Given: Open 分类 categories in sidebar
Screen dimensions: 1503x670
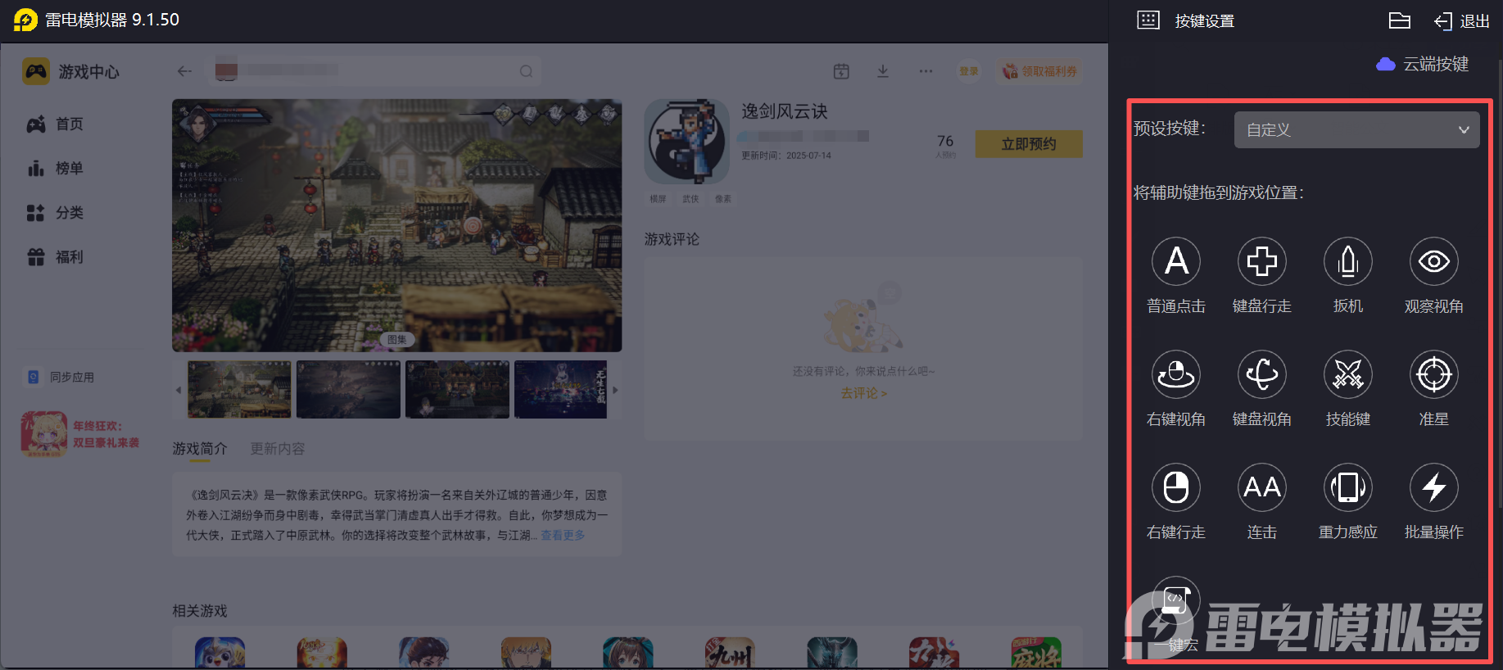Looking at the screenshot, I should click(56, 212).
